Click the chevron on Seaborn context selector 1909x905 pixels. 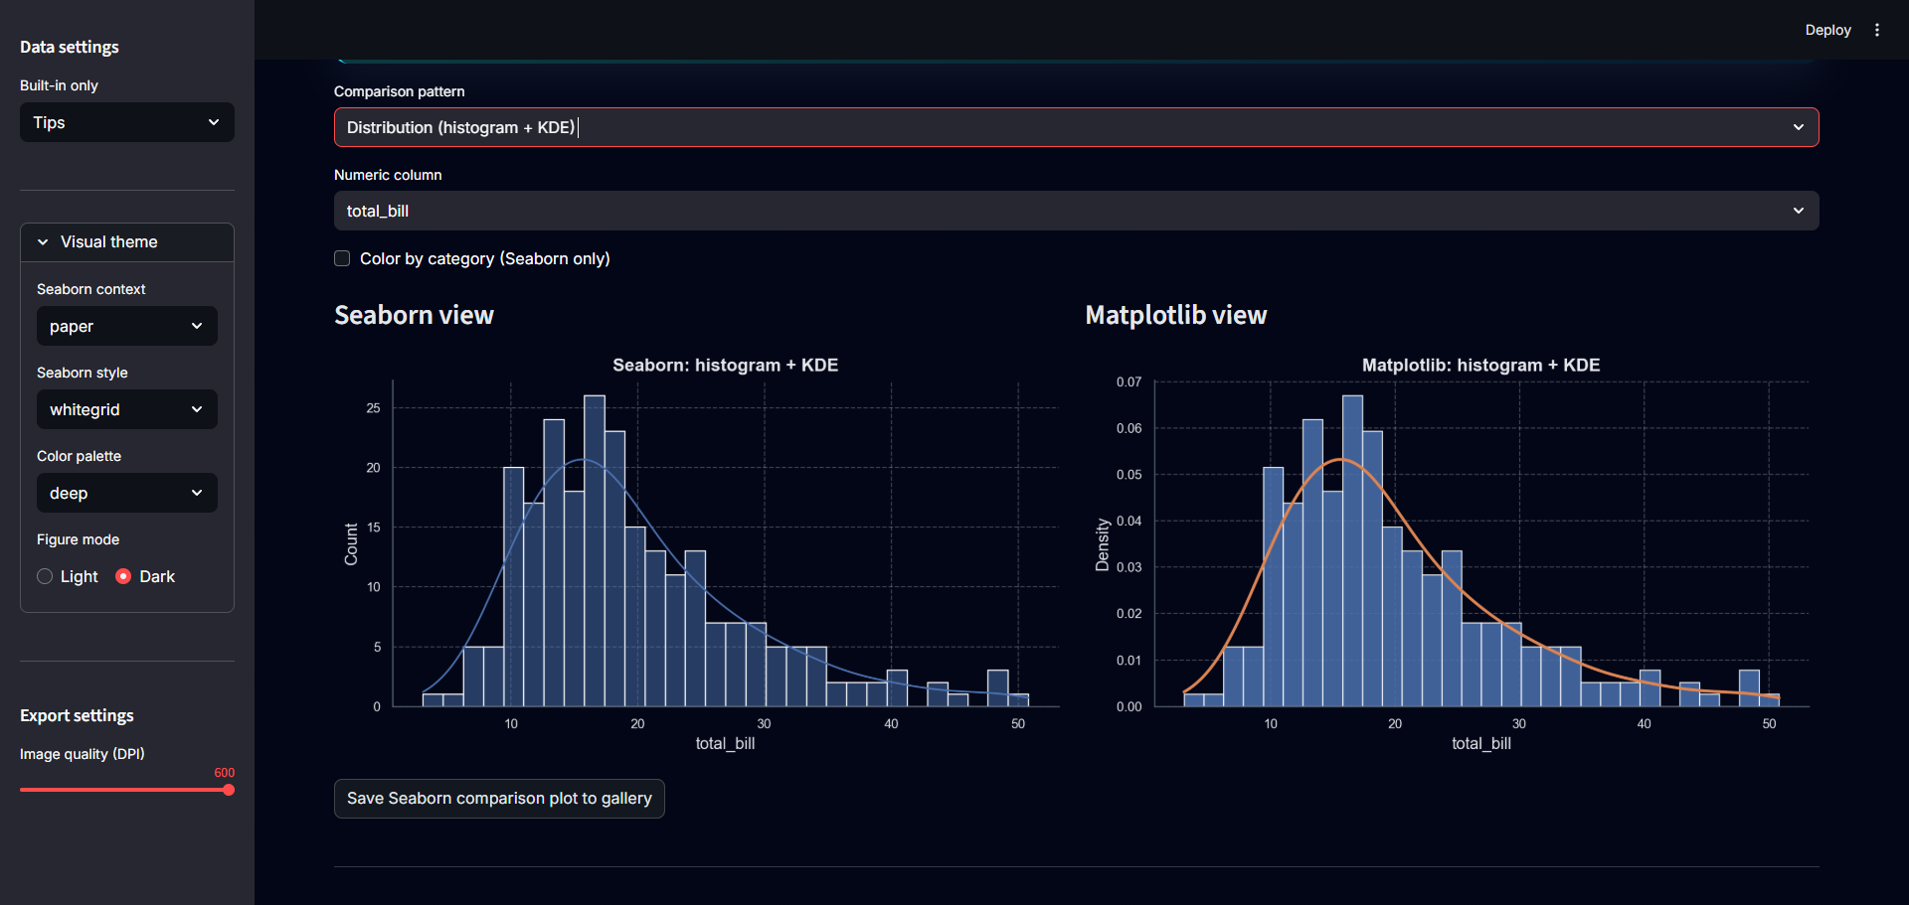(x=196, y=326)
